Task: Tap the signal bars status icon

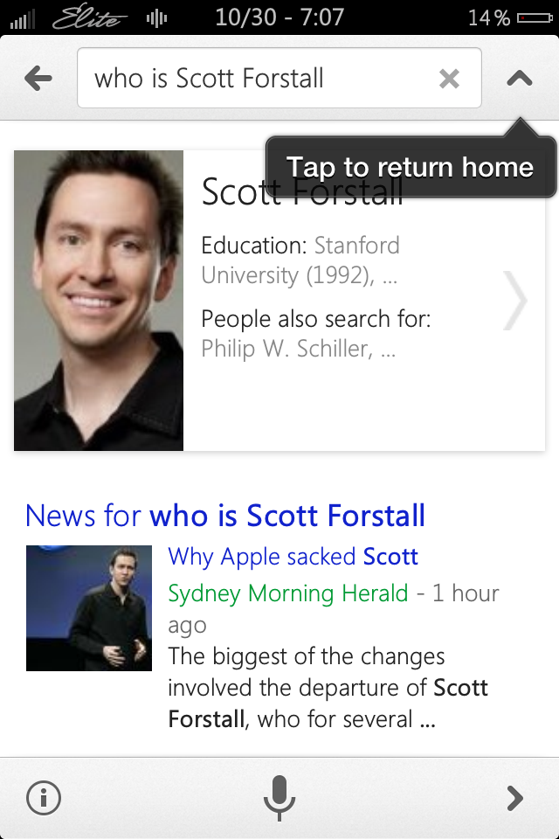Action: [x=23, y=19]
